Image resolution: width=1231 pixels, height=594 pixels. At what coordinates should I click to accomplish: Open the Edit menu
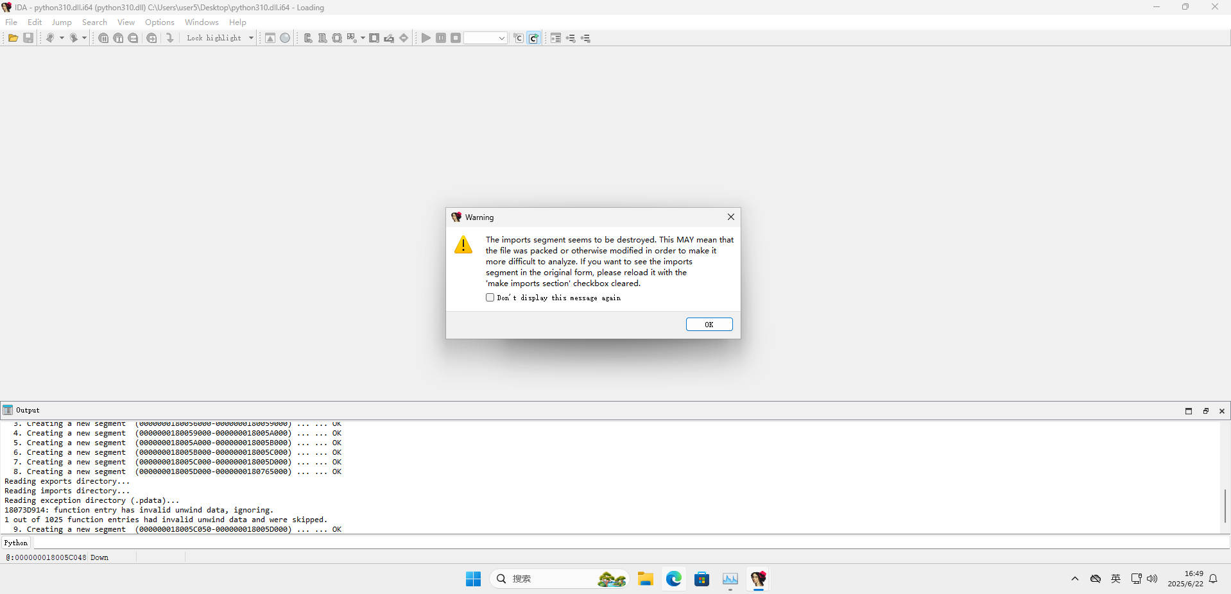click(35, 22)
